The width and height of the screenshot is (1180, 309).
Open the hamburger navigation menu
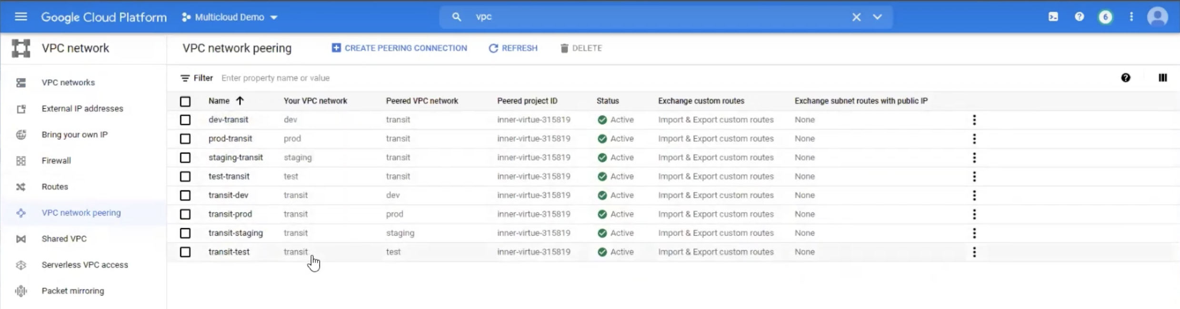(x=20, y=17)
